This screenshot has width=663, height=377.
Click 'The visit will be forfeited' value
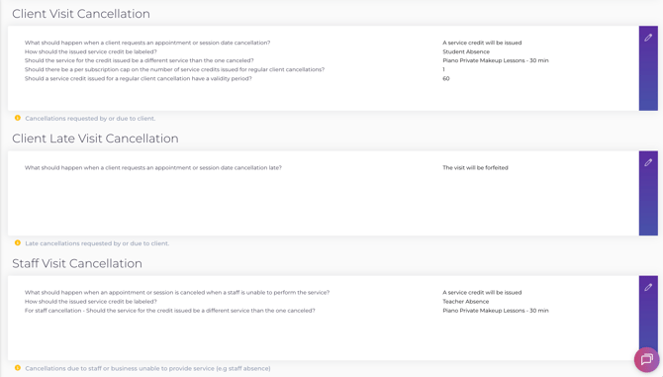[x=475, y=168]
